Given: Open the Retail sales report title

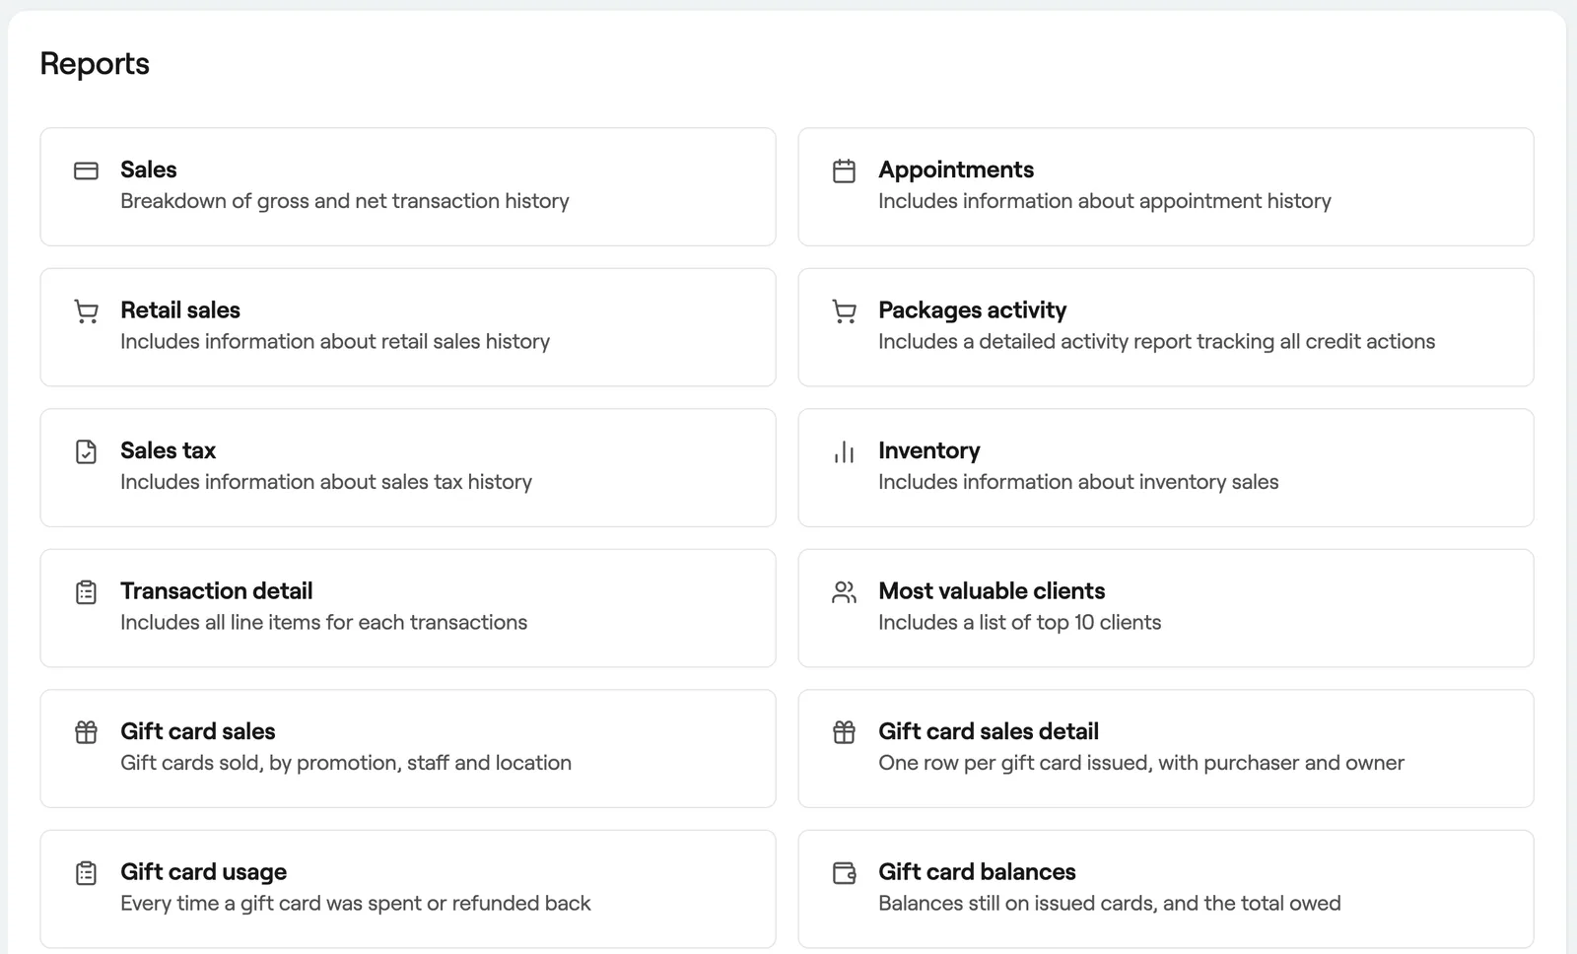Looking at the screenshot, I should 180,310.
